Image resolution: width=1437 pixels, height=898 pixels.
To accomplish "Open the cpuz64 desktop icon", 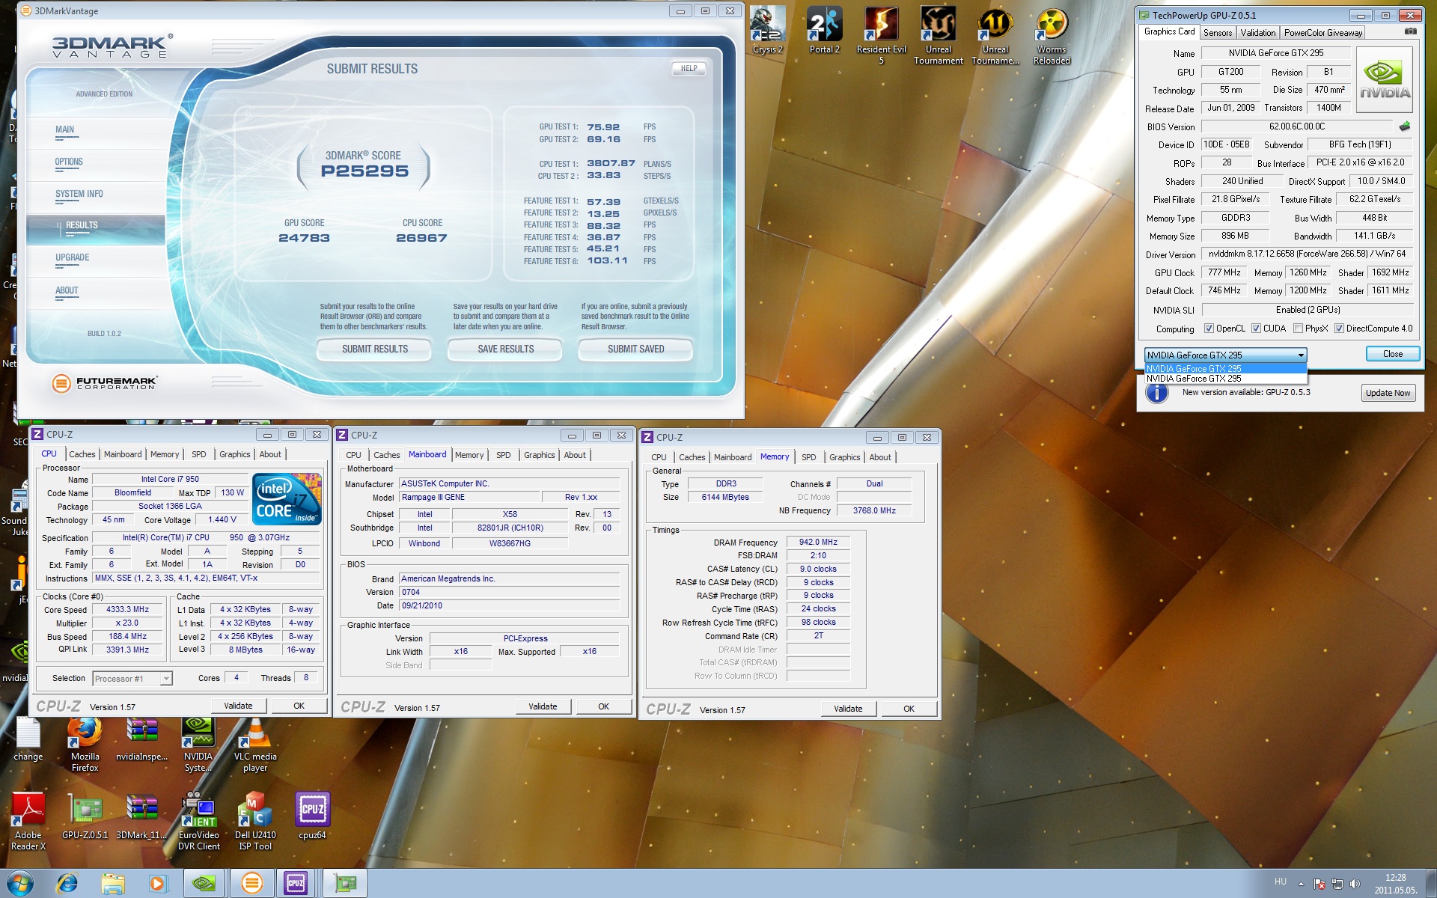I will coord(312,816).
